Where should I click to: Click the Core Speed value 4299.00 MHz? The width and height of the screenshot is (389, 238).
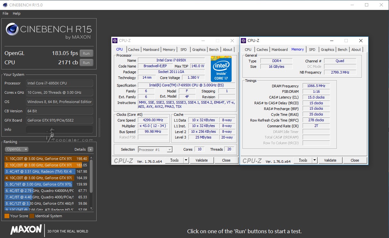point(153,120)
